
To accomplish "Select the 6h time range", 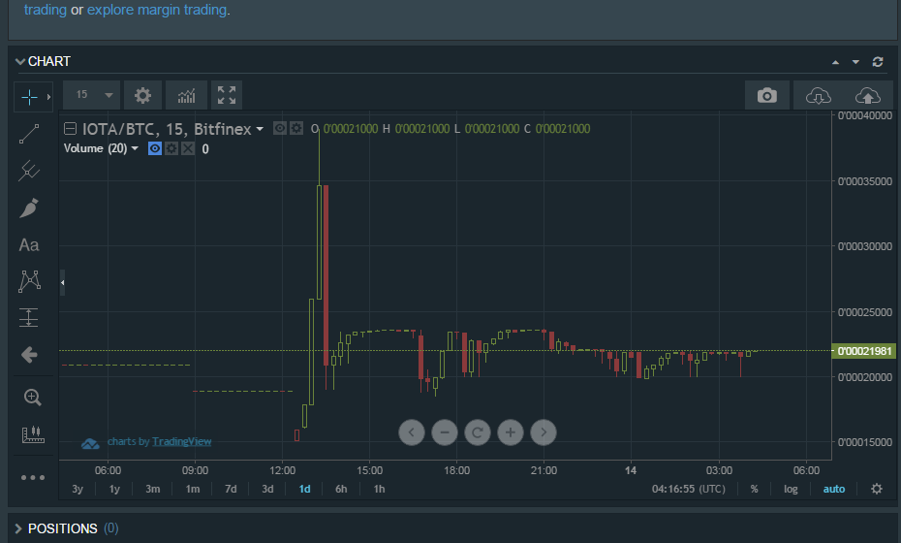I will [x=341, y=489].
